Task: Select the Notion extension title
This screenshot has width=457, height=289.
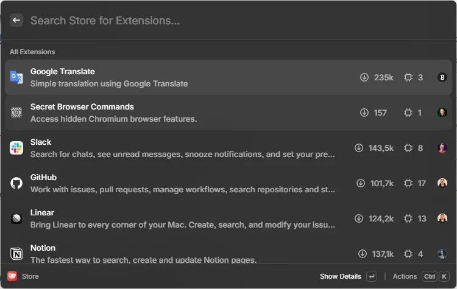Action: click(x=43, y=248)
